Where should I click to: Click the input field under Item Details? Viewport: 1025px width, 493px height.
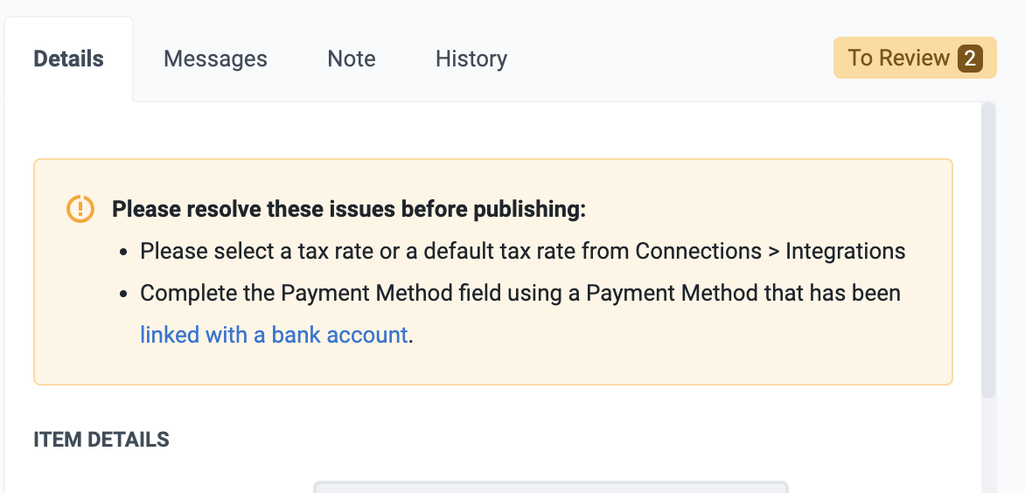click(551, 486)
